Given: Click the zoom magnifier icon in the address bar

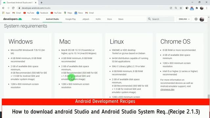Looking at the screenshot, I should [x=176, y=8].
